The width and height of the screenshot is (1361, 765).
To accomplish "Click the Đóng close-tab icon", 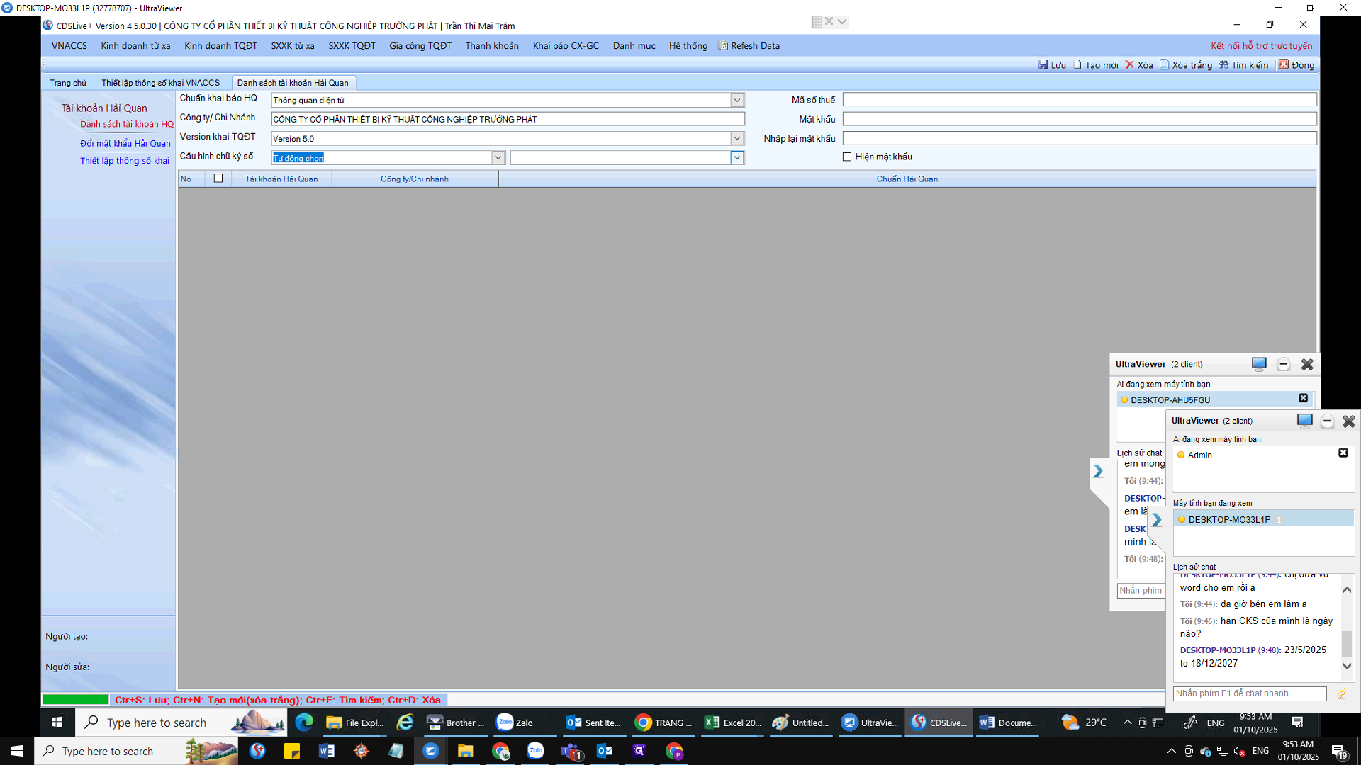I will pyautogui.click(x=1283, y=64).
